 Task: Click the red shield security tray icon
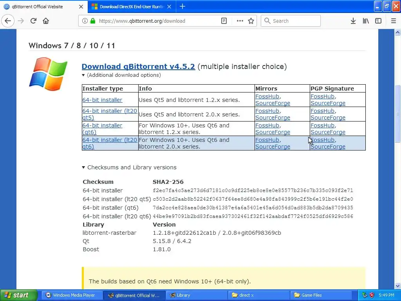[372, 295]
